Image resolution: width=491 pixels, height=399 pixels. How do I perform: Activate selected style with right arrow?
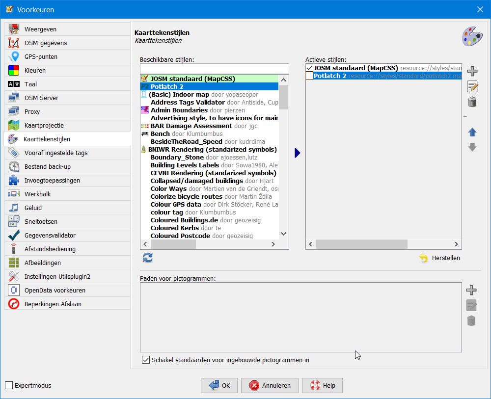tap(297, 153)
